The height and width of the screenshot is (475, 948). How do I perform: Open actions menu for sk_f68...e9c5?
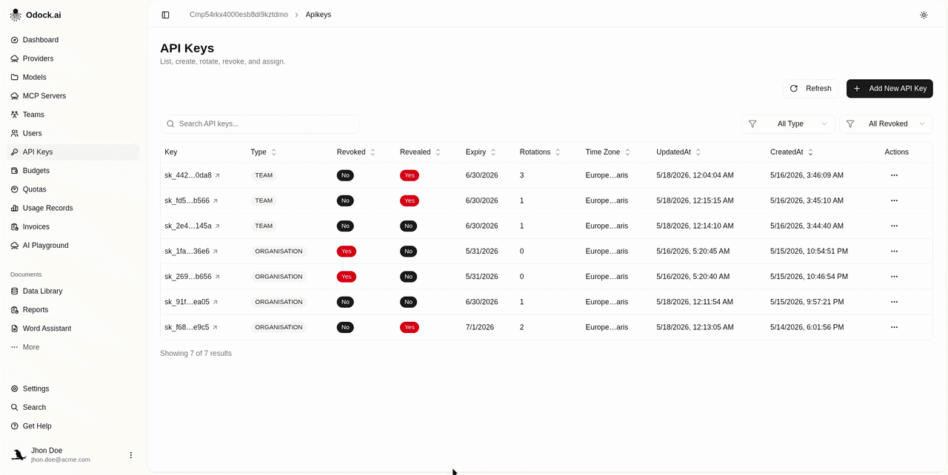point(894,327)
